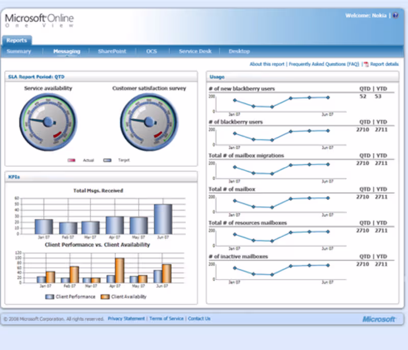Click the PDF icon beside Report details
The image size is (408, 350).
[x=366, y=64]
